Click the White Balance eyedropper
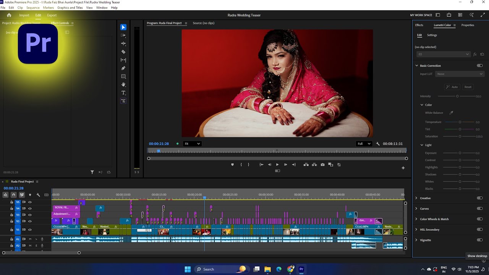Screen dimensions: 489x275 [451, 113]
